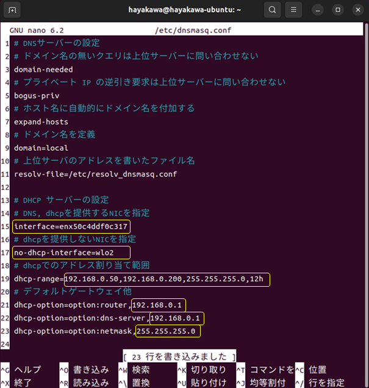Click the ヘルプ shortcut in nano's footer
369x388 pixels.
pyautogui.click(x=27, y=370)
